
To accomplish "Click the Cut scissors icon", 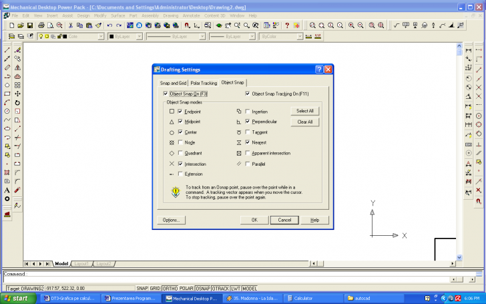I will pyautogui.click(x=71, y=25).
